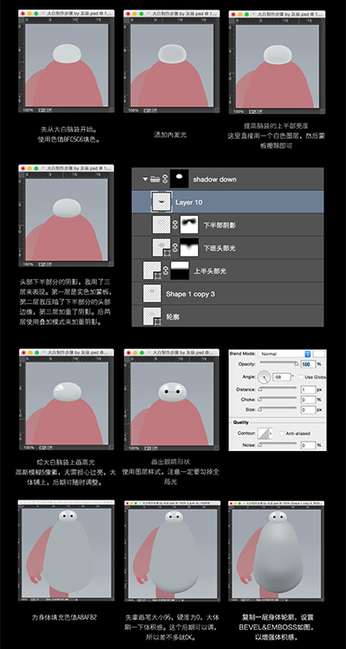Click the Noise slider handle
This screenshot has width=346, height=649.
click(x=260, y=446)
